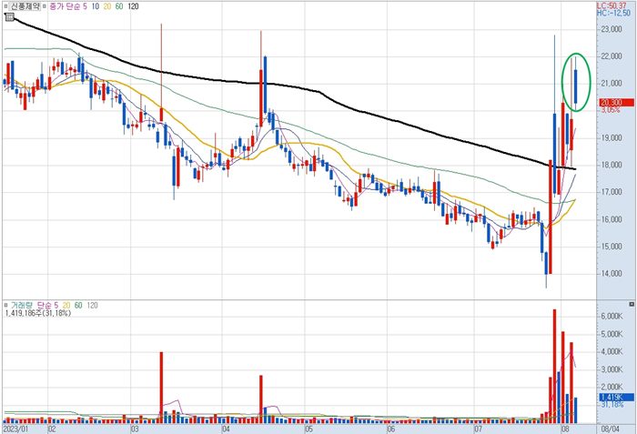637x434 pixels.
Task: Click the 4,000K volume axis label
Action: coord(612,351)
